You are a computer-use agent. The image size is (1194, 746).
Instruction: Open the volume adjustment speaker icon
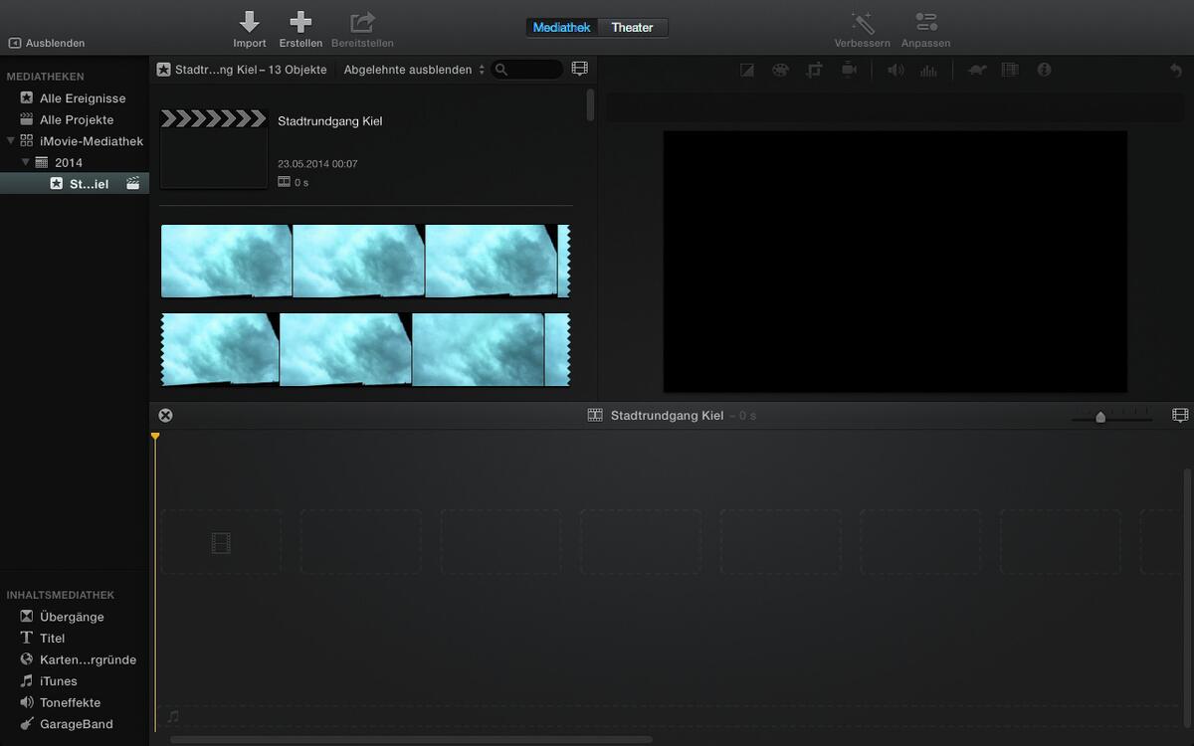point(895,70)
